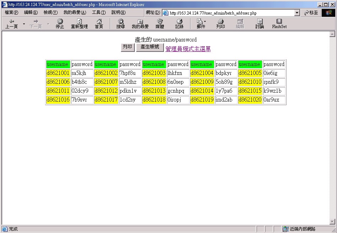Select username cell d8621020
The height and width of the screenshot is (233, 337).
250,100
